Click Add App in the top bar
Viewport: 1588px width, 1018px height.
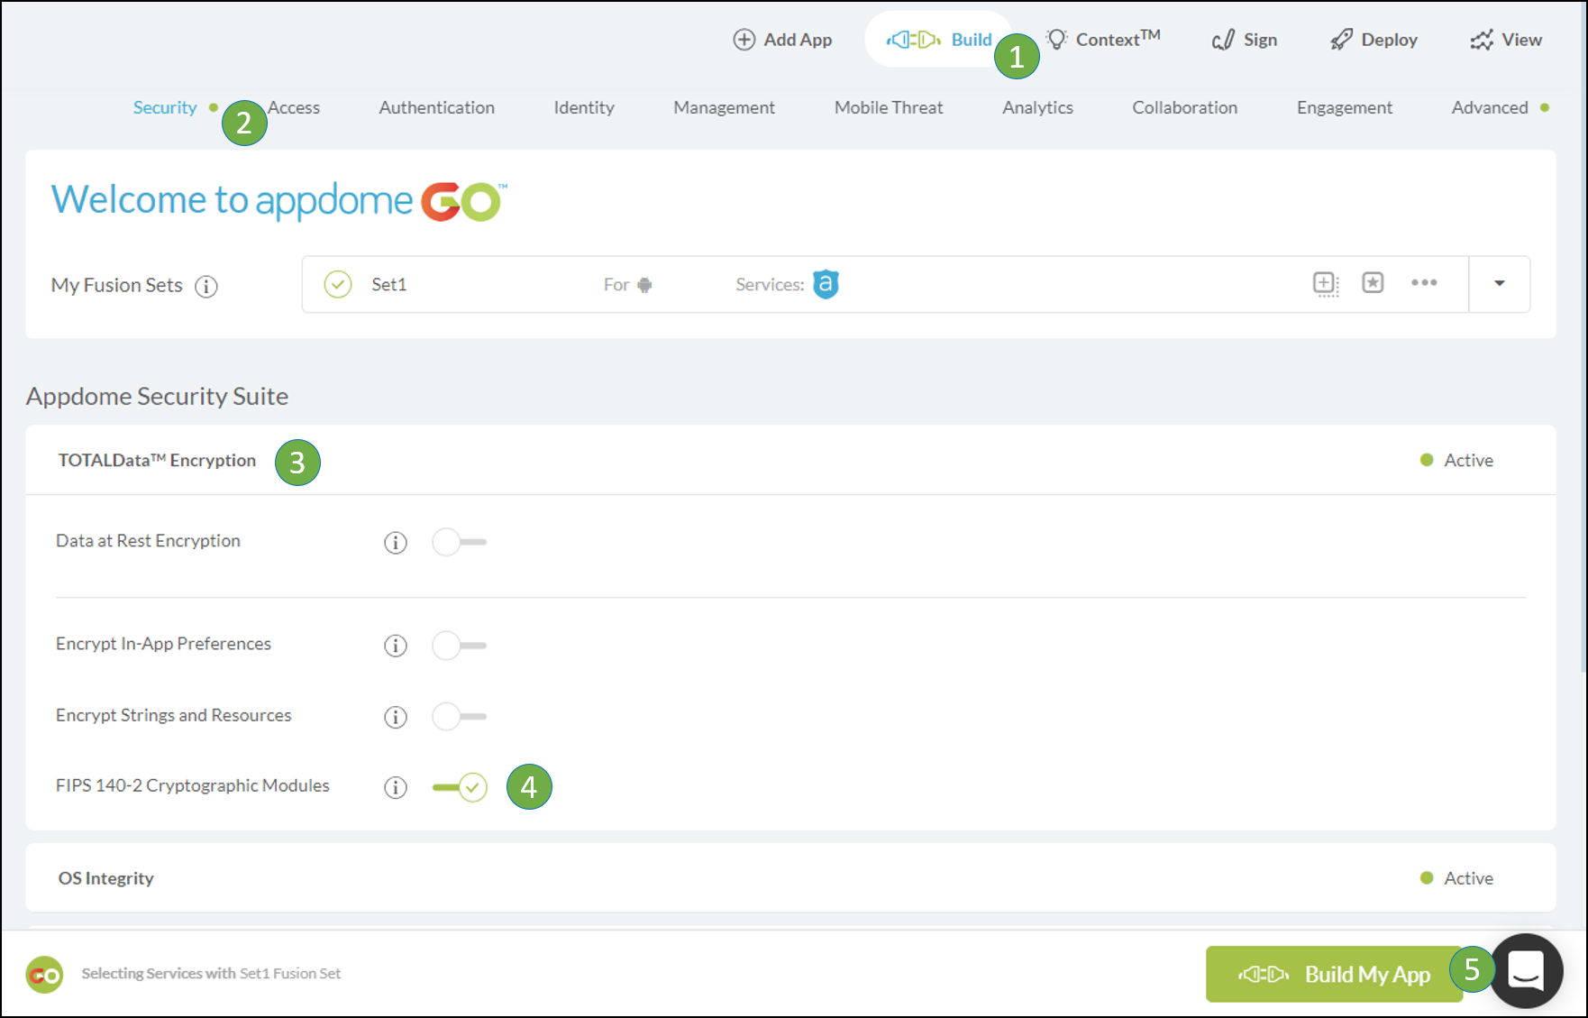point(782,40)
